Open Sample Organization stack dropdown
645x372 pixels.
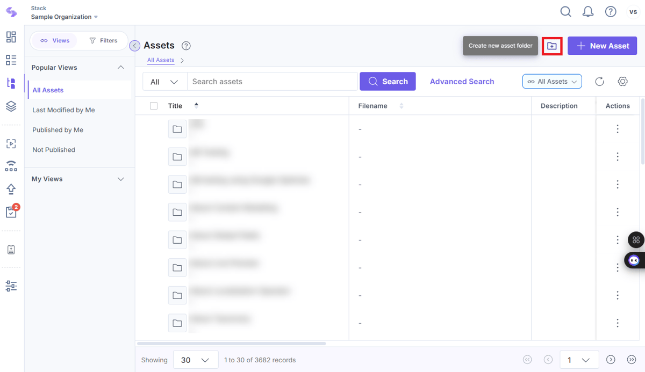click(64, 17)
